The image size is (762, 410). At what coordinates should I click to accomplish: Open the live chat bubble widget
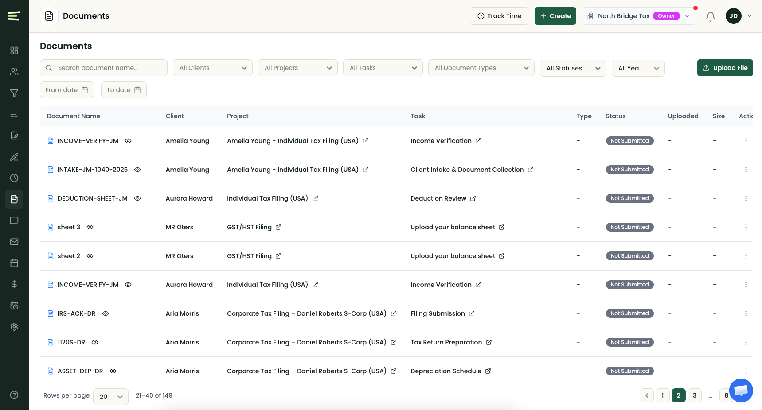(741, 391)
